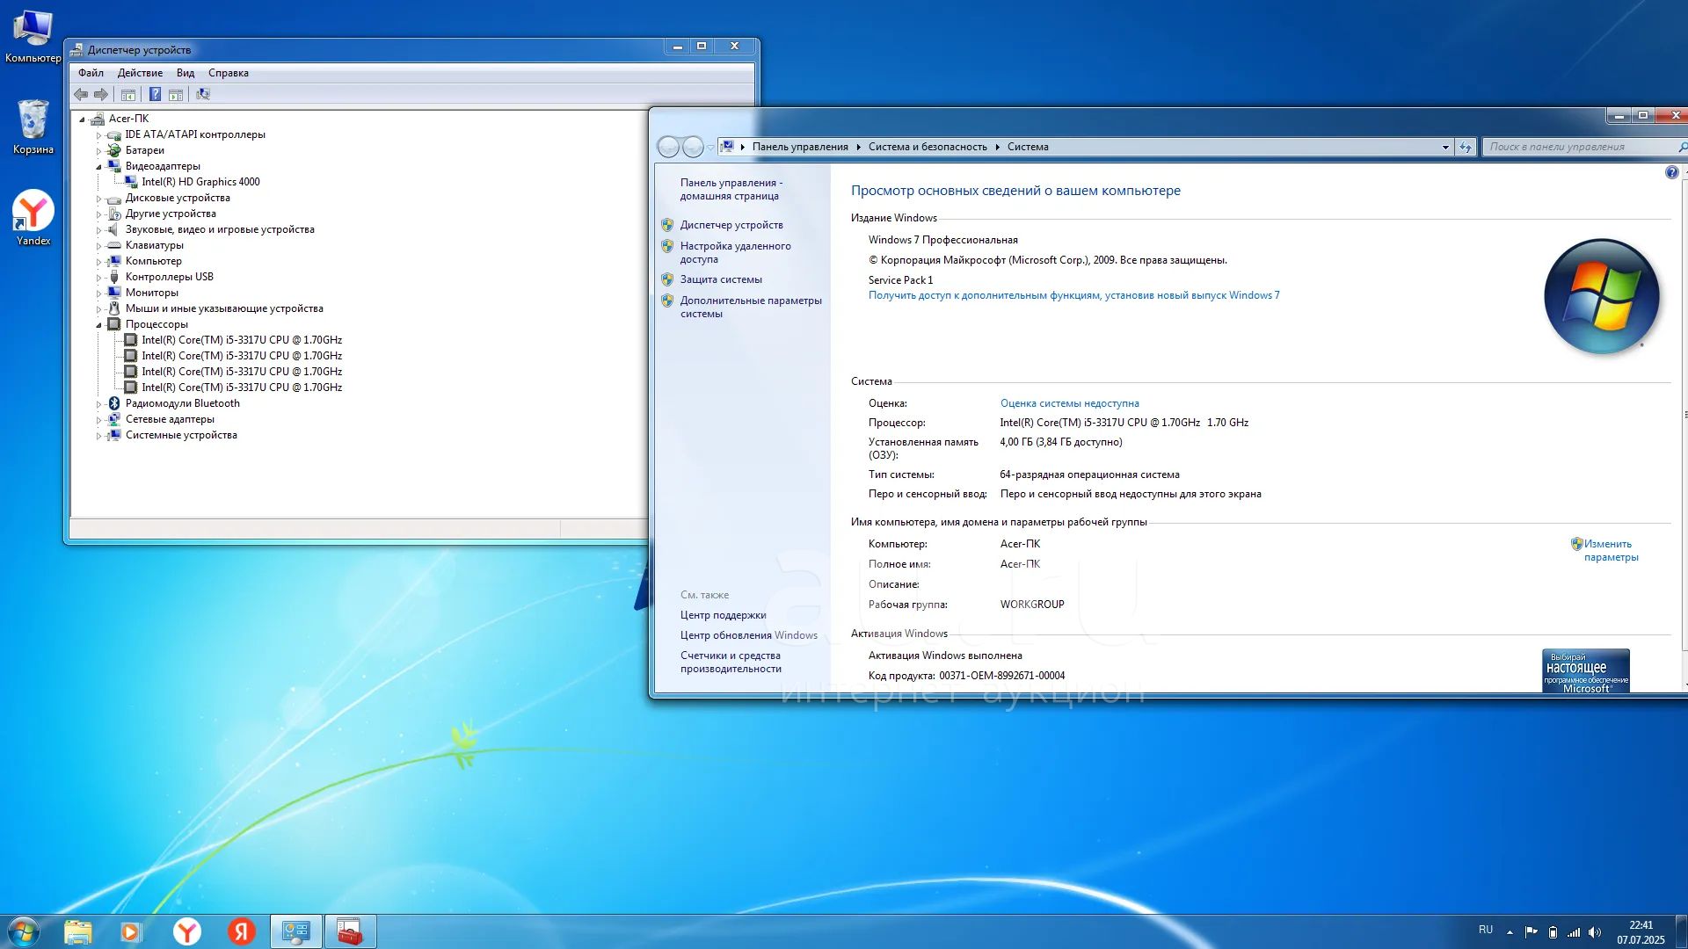
Task: Open the volume speaker tray icon
Action: (1595, 932)
